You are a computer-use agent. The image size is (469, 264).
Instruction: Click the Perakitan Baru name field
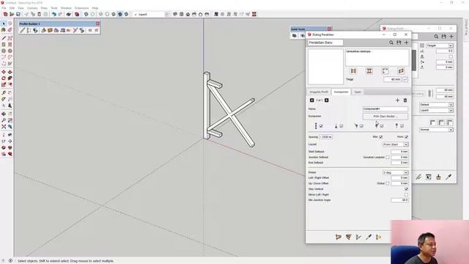coord(325,43)
